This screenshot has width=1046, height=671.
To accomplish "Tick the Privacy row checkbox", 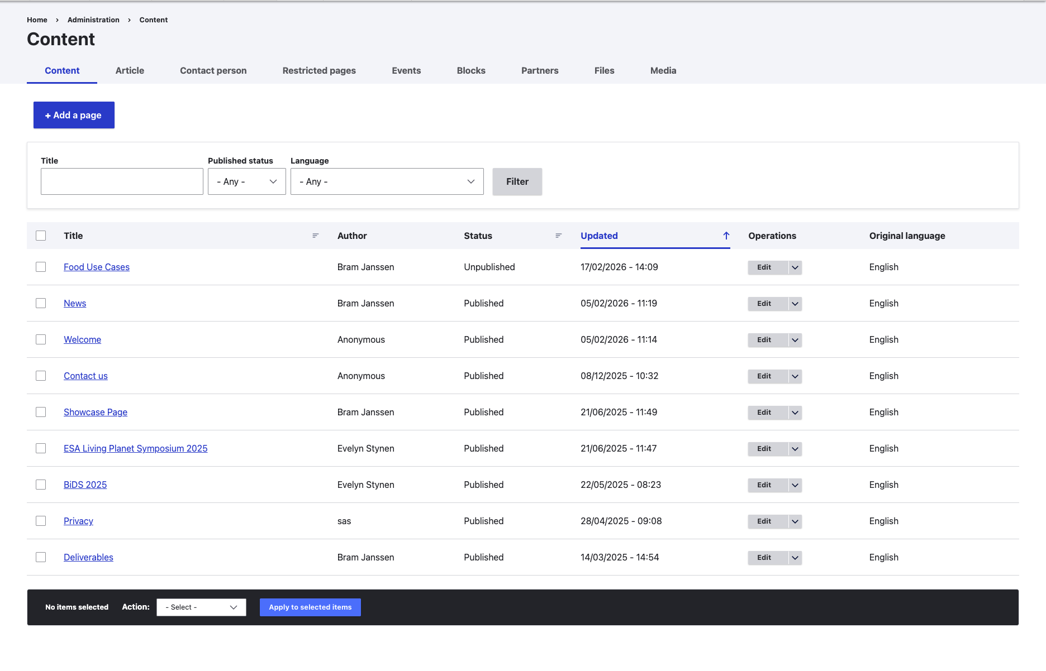I will pos(41,521).
